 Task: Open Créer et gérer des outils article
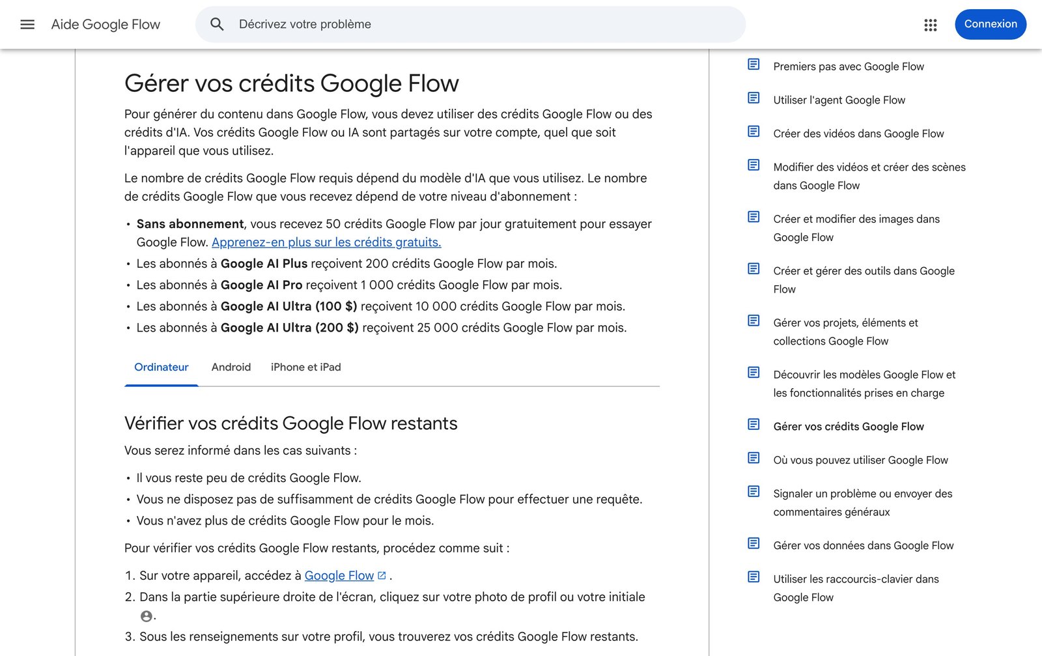coord(864,280)
